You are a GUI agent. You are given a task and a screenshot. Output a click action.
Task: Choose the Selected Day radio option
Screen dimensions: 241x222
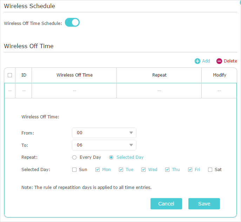click(111, 157)
